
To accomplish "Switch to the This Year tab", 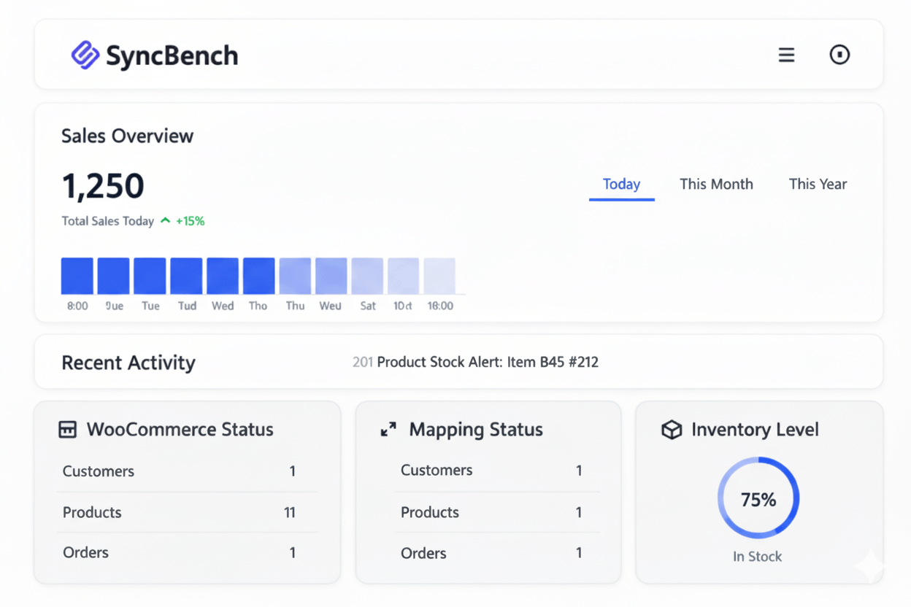I will pos(818,185).
